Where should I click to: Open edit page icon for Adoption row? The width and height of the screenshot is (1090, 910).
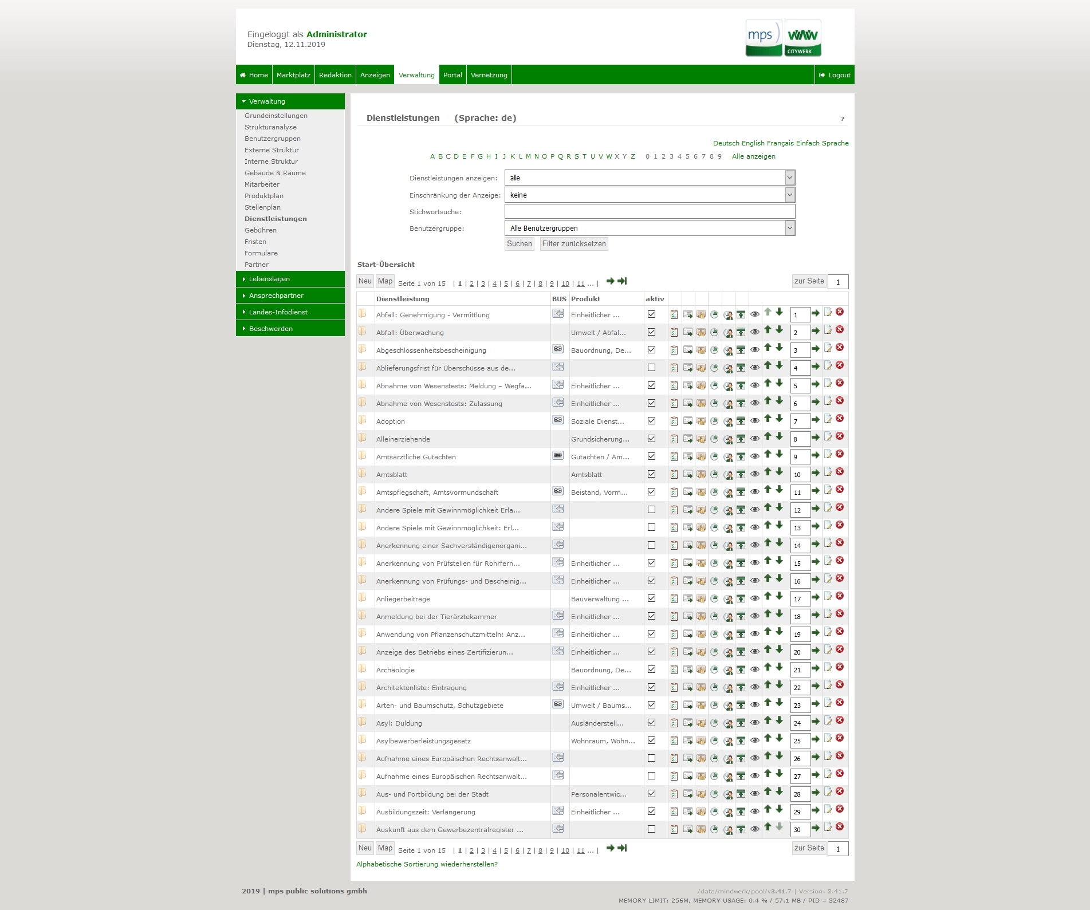coord(828,419)
